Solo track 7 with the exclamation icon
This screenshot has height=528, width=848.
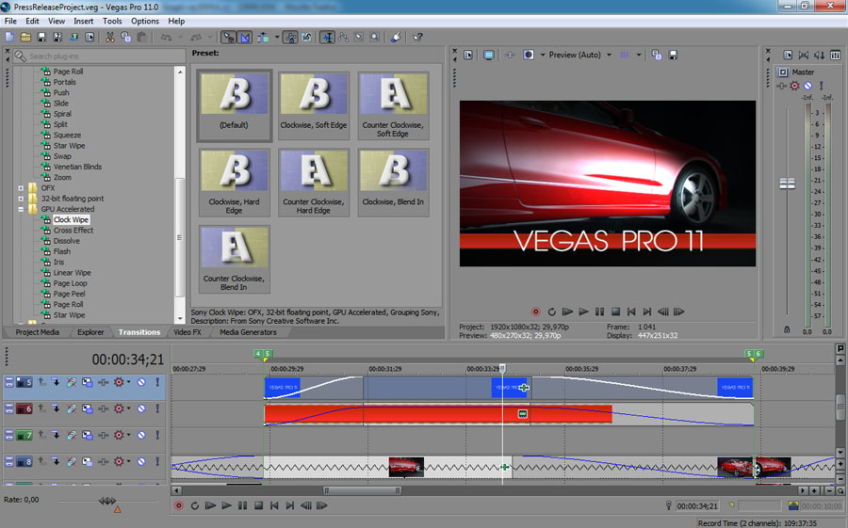(157, 435)
